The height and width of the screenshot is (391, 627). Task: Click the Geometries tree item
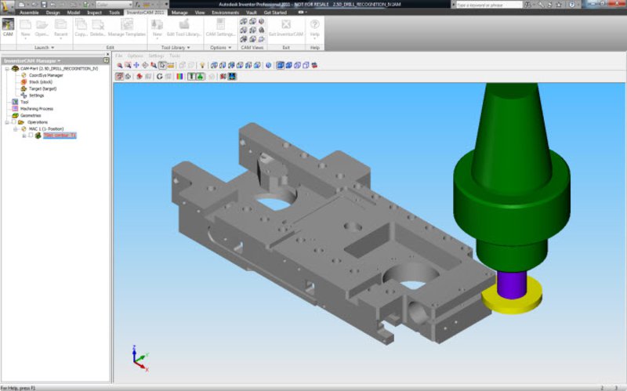click(30, 115)
